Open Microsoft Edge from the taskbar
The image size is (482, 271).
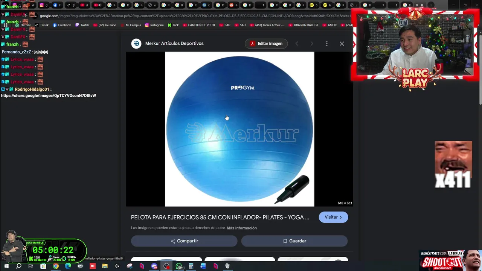(x=68, y=266)
